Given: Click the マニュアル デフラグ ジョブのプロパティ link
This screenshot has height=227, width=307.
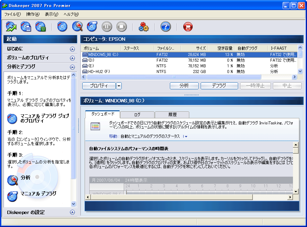Looking at the screenshot, I should [x=45, y=118].
